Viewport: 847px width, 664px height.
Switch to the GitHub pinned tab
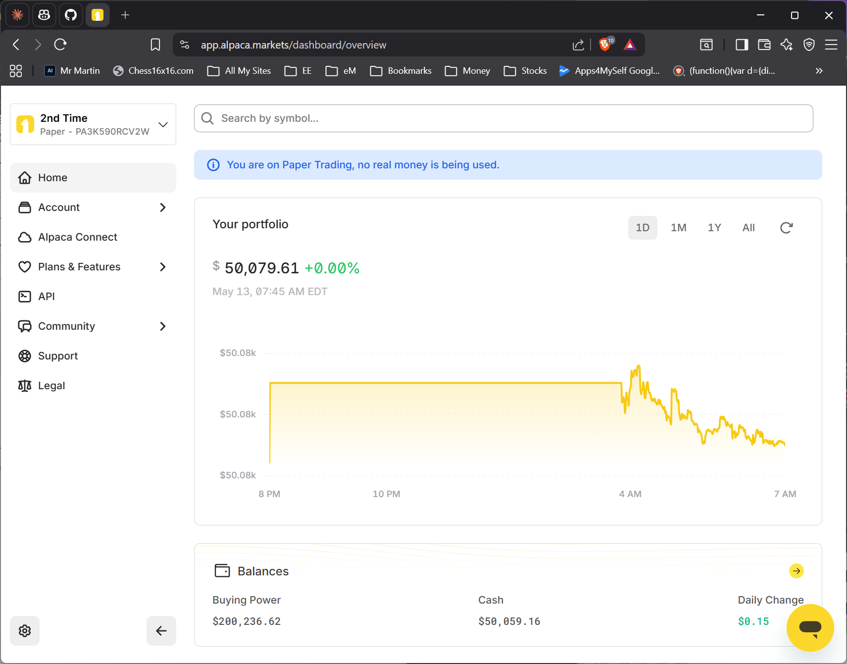pos(71,15)
